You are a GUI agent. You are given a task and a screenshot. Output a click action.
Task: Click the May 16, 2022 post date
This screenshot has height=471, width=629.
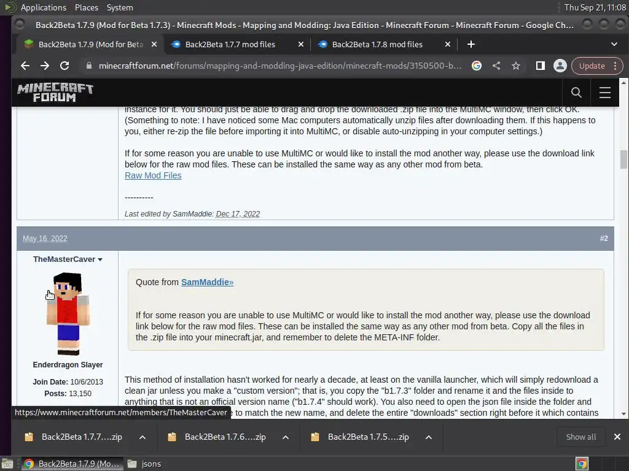45,239
